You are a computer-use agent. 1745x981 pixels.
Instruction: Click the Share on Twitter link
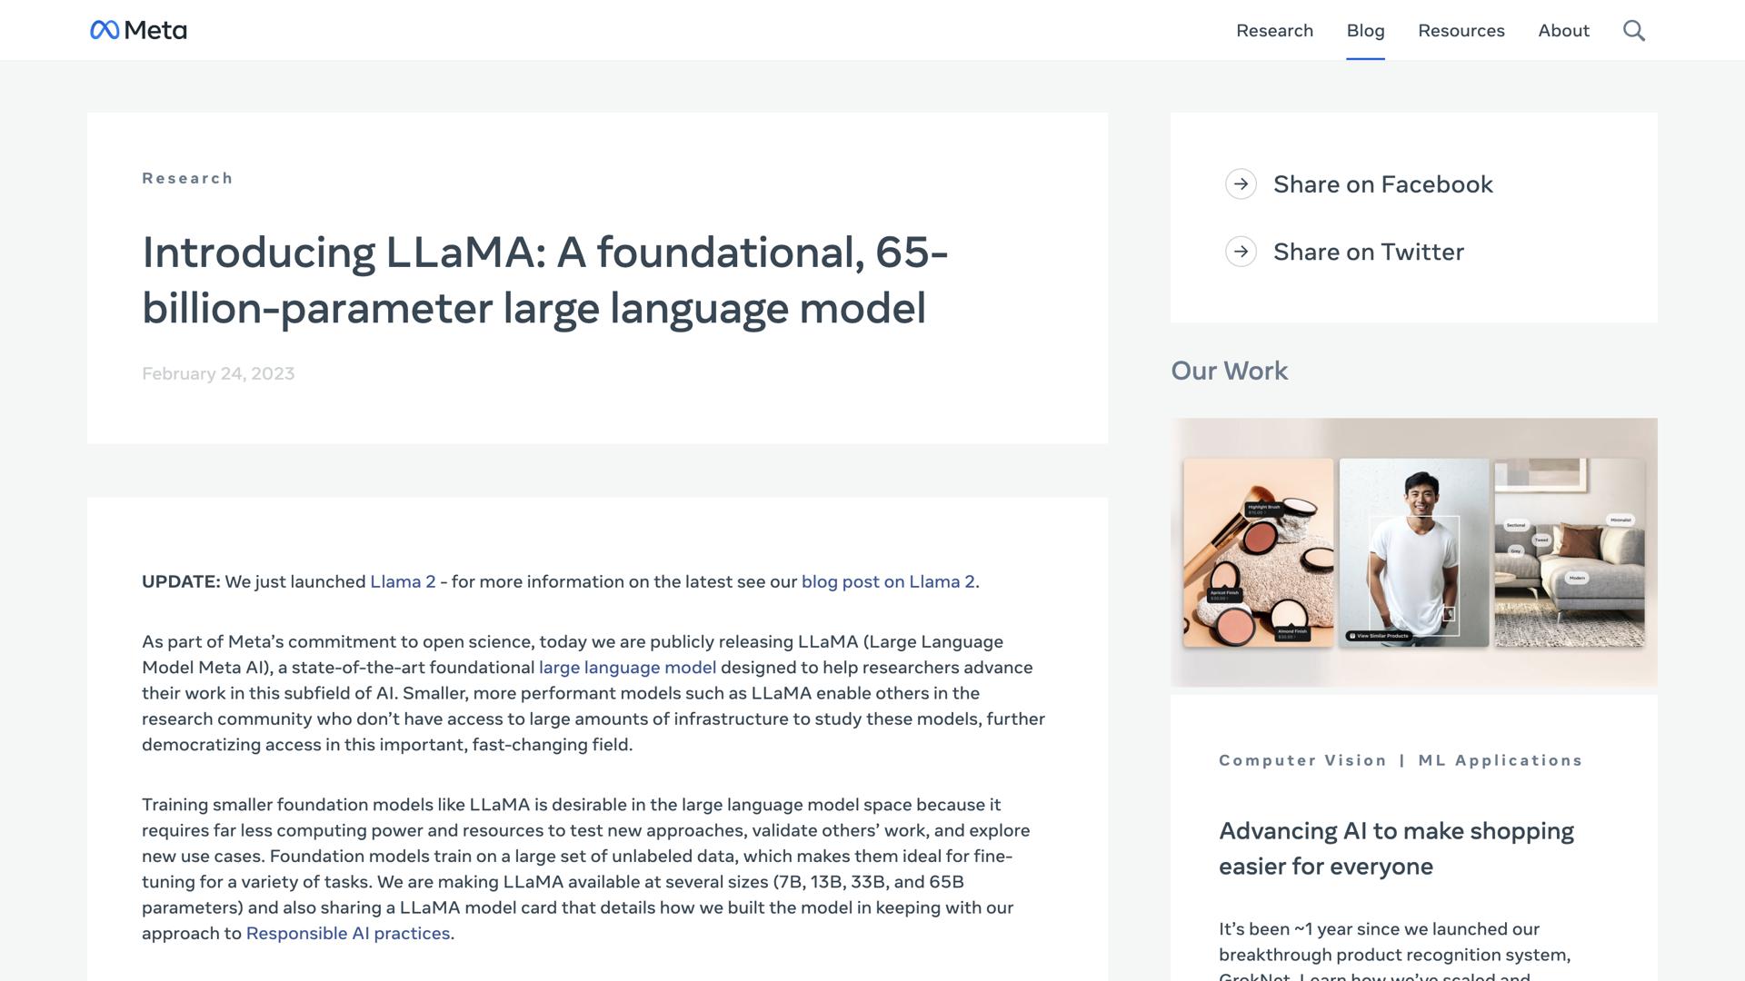[x=1368, y=252]
